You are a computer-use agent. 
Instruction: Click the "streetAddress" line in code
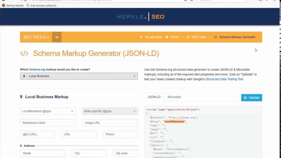167,153
